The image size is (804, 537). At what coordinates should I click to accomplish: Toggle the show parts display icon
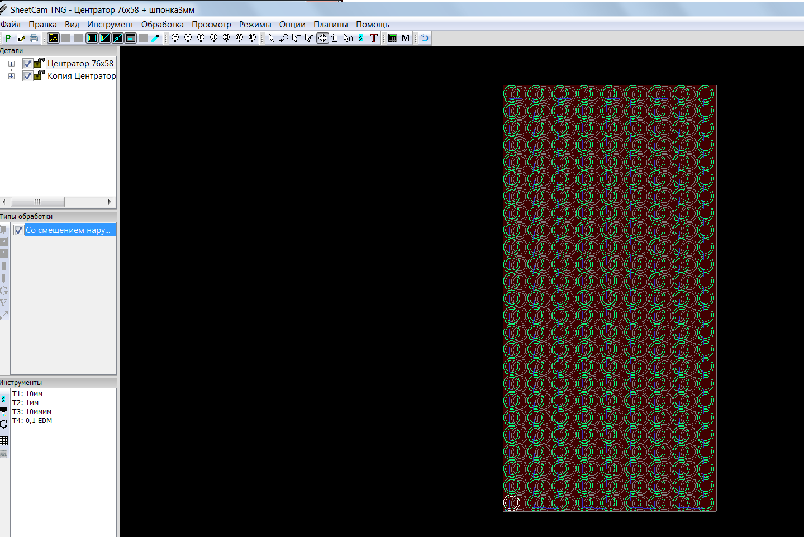(x=53, y=38)
